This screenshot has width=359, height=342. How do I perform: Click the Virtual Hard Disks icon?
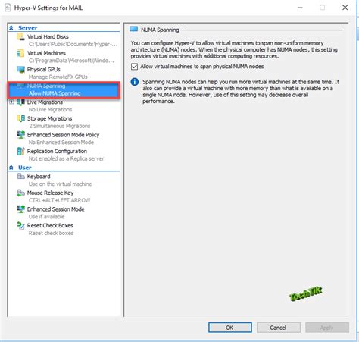click(20, 36)
